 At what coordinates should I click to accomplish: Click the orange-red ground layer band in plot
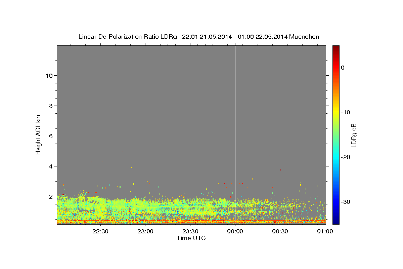191,222
